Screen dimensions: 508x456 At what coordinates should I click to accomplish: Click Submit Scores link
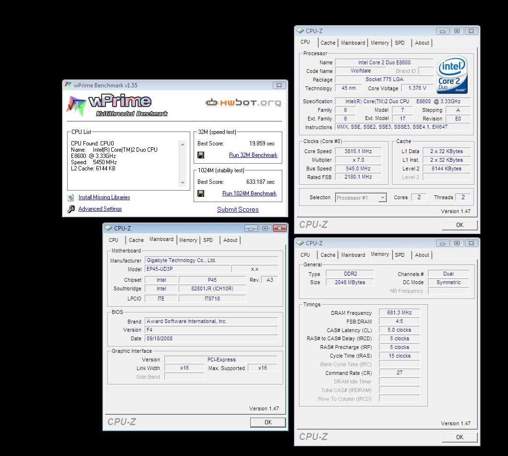(238, 209)
